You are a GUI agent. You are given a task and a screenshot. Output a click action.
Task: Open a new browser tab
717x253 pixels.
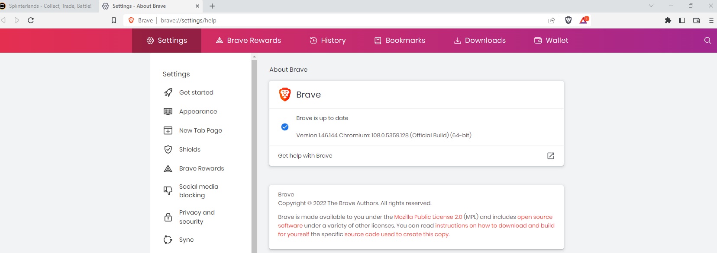[212, 6]
